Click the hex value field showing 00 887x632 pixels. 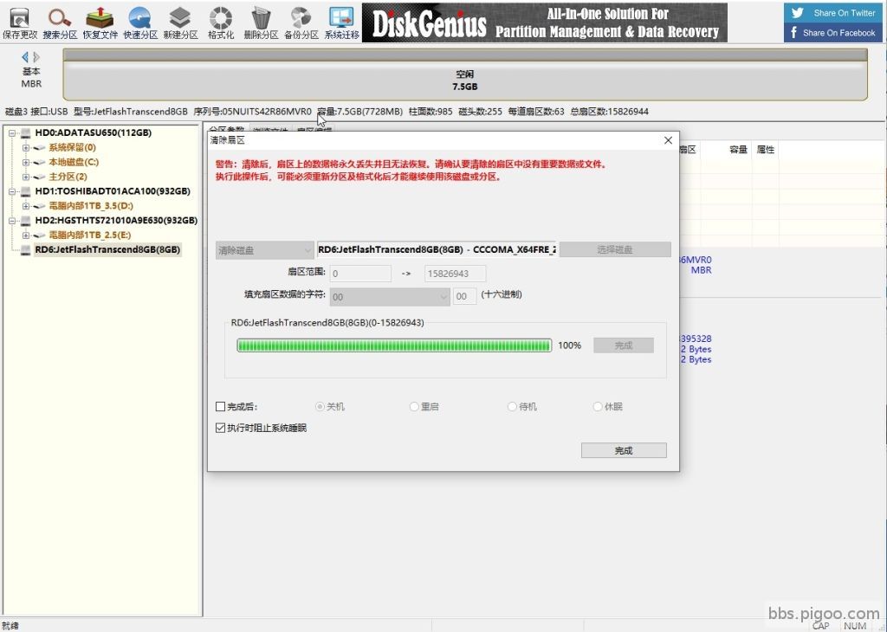tap(465, 297)
